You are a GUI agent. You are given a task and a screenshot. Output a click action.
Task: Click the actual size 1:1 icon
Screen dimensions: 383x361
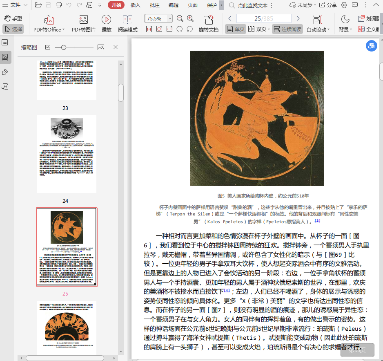[x=149, y=29]
